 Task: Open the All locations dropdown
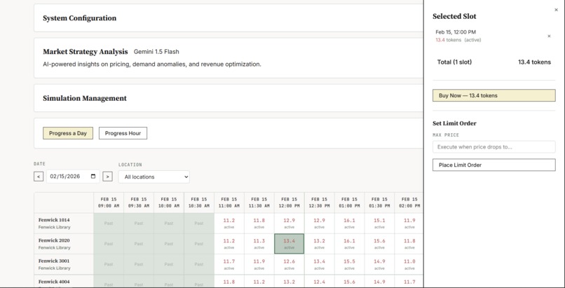(x=154, y=177)
